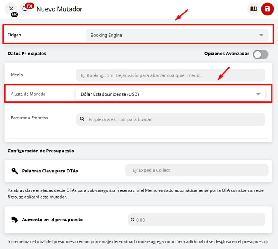This screenshot has width=278, height=249.
Task: Click the Configuración de Presupuesto heading
Action: click(41, 151)
